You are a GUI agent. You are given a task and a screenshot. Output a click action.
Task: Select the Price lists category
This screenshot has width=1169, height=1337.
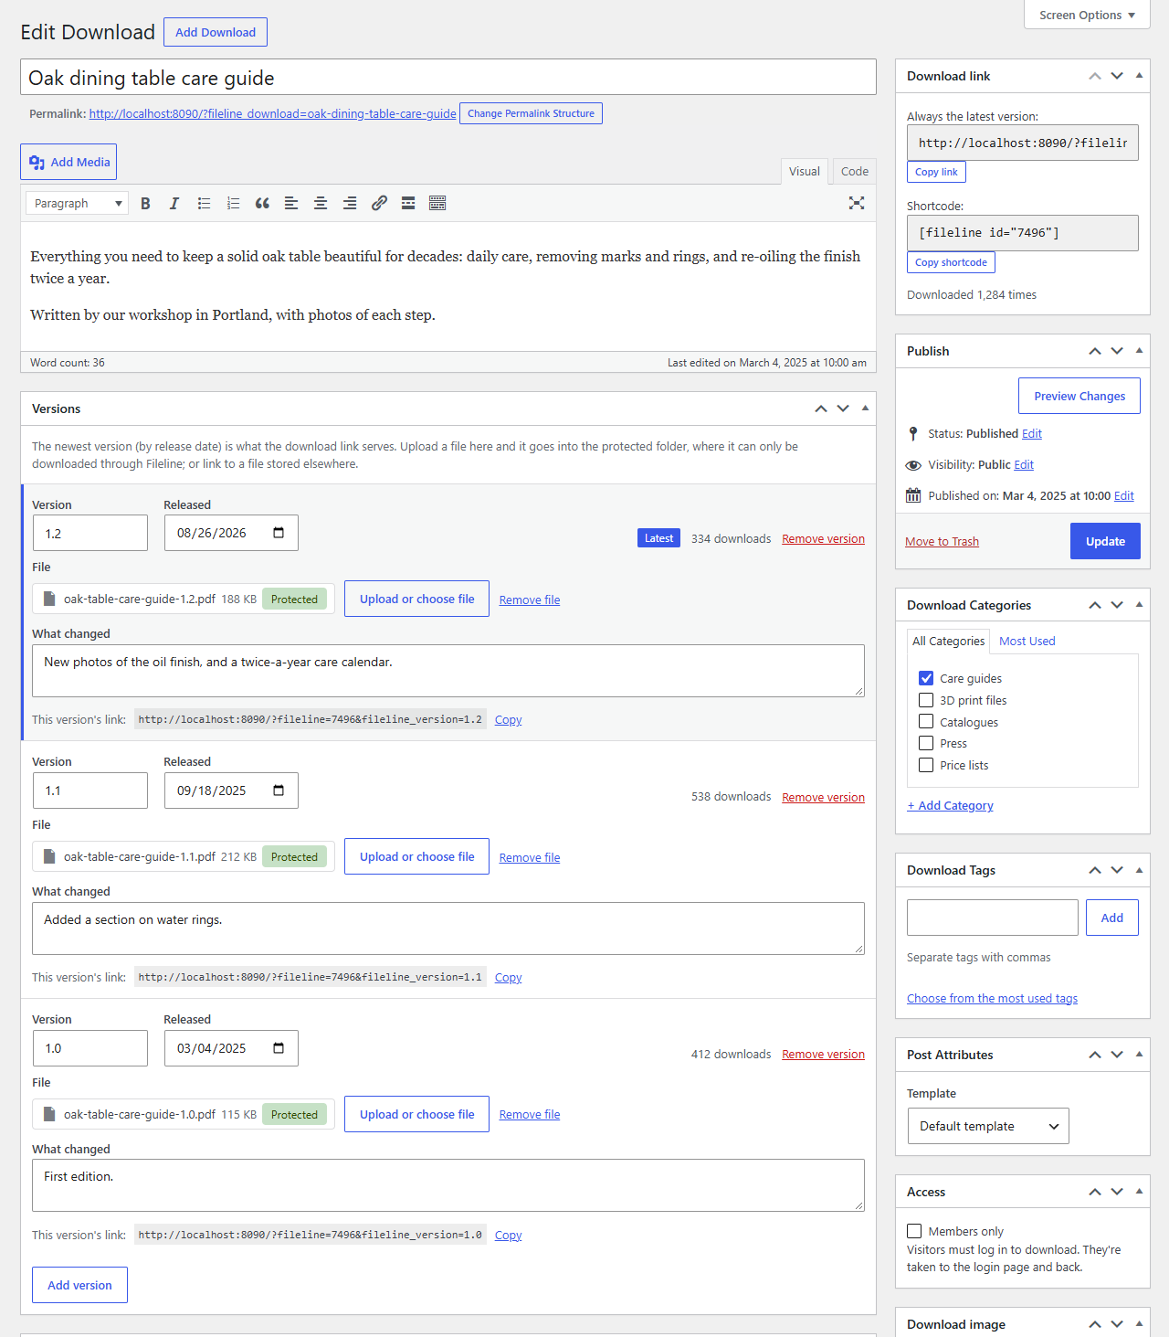(926, 765)
